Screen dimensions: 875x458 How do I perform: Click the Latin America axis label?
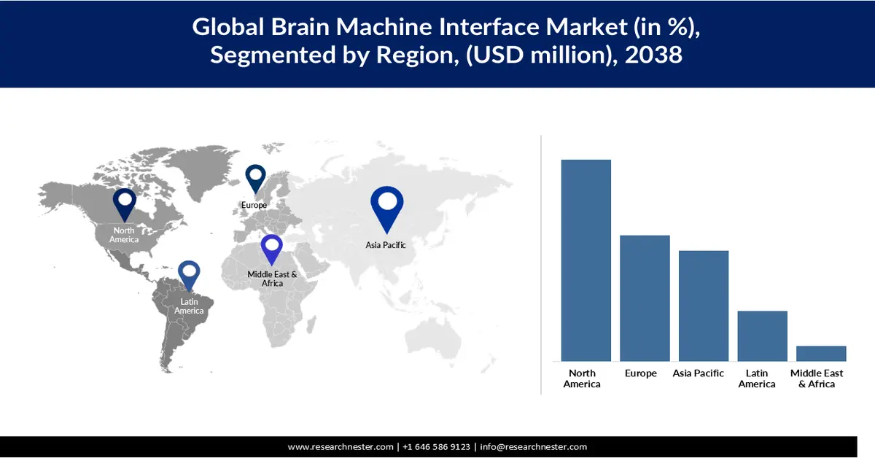[x=757, y=379]
